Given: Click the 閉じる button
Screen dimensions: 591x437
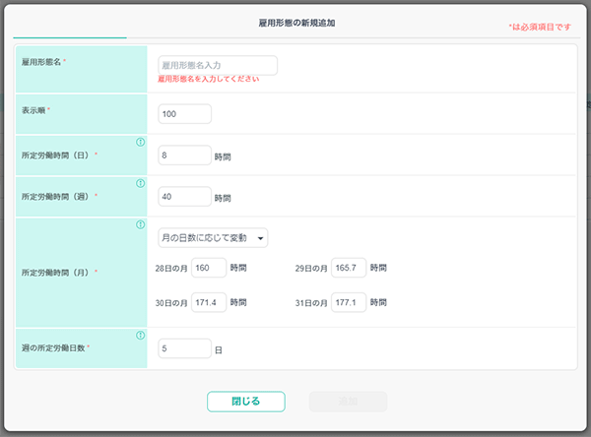Looking at the screenshot, I should click(245, 402).
